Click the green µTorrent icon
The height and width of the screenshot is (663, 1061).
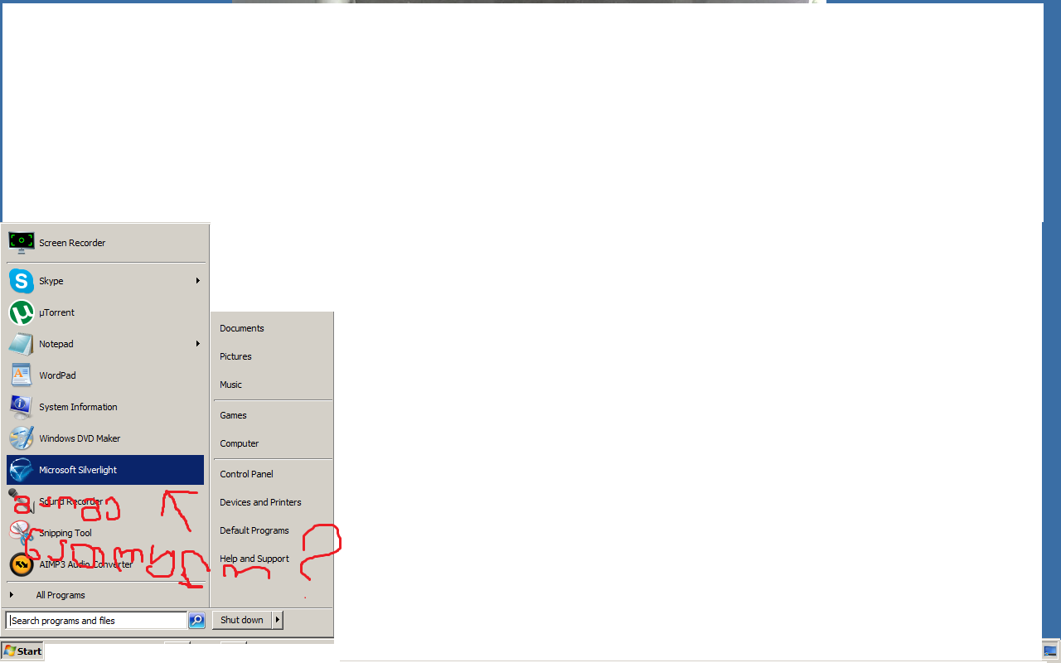[22, 312]
